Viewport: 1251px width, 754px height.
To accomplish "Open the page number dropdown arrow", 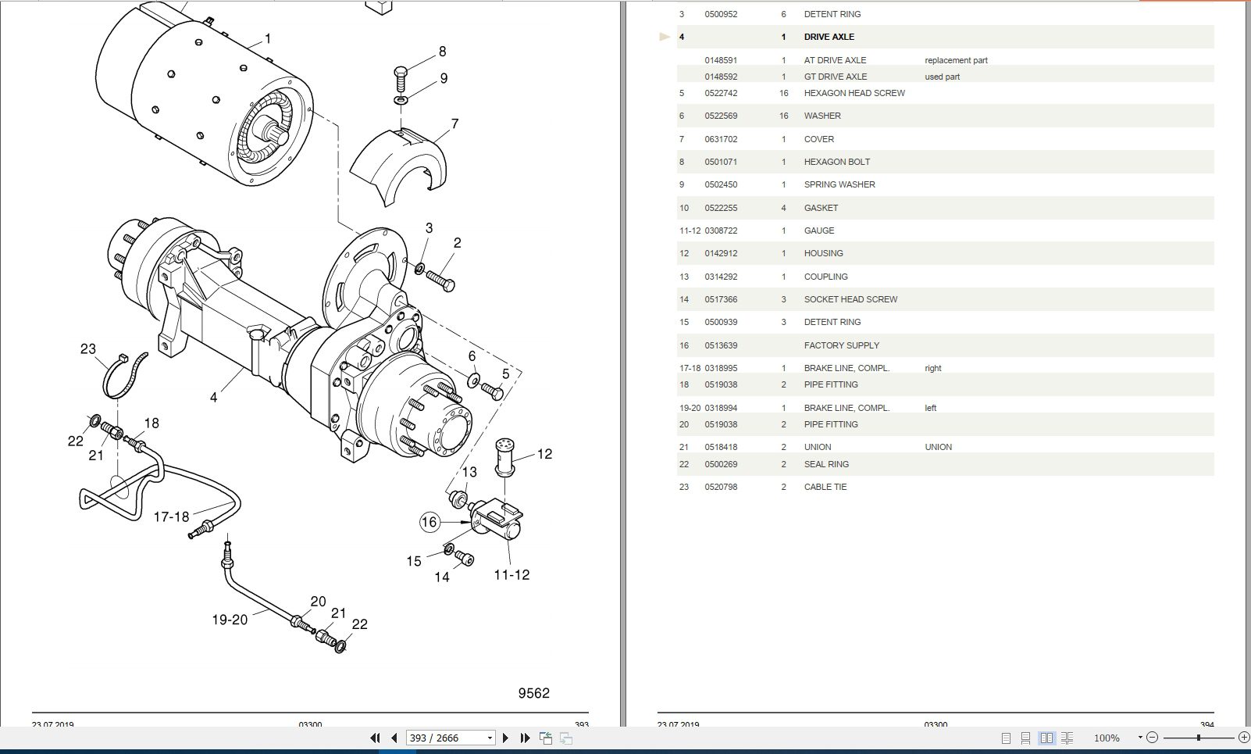I will [490, 738].
